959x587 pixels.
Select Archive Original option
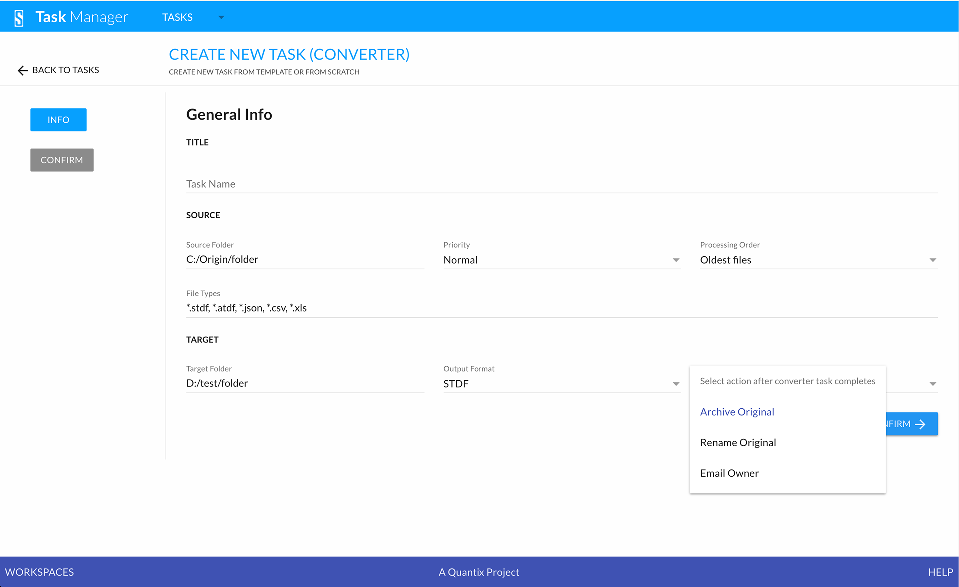pyautogui.click(x=737, y=412)
